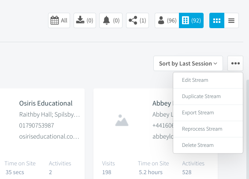Click the Abbey card Visits count 198
Viewport: 249px width, 179px height.
[x=107, y=172]
